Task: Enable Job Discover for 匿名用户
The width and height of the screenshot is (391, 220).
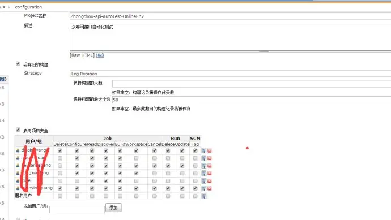Action: pyautogui.click(x=106, y=196)
